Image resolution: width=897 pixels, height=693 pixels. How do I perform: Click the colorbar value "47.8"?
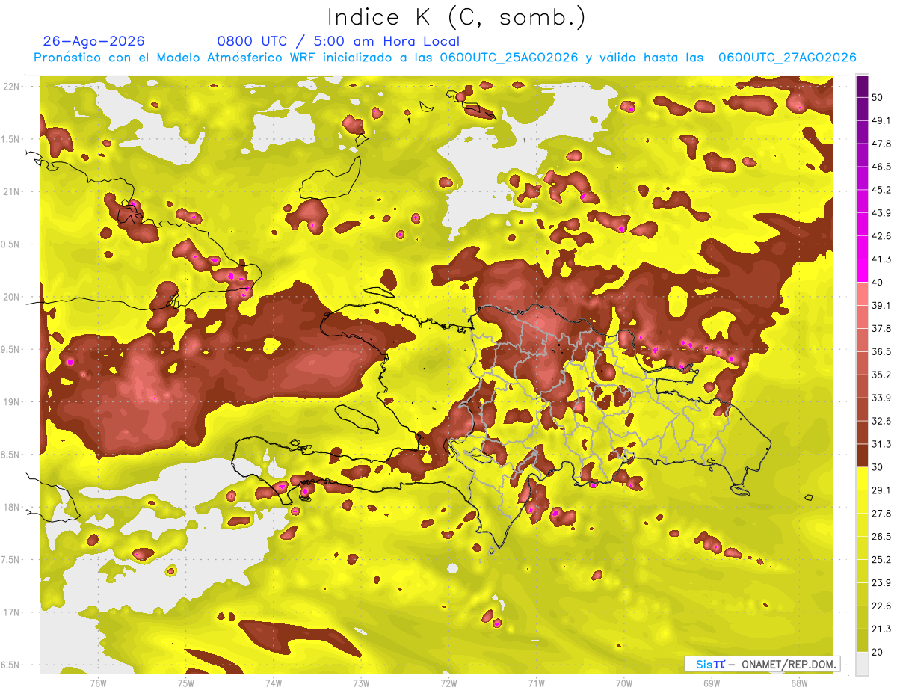pyautogui.click(x=881, y=144)
